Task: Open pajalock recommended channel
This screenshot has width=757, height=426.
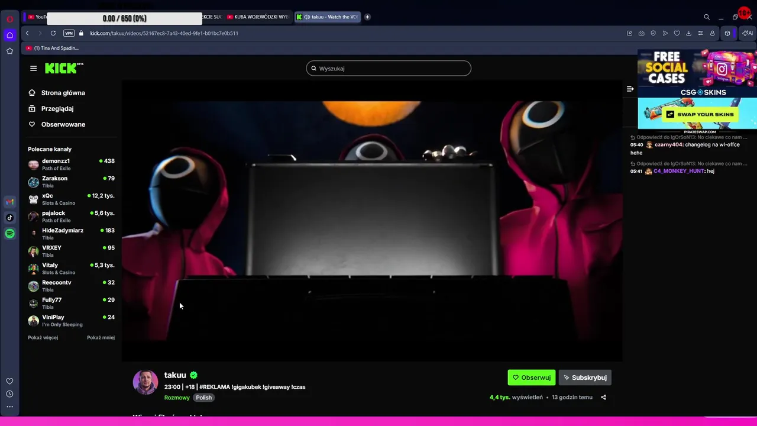Action: 71,217
